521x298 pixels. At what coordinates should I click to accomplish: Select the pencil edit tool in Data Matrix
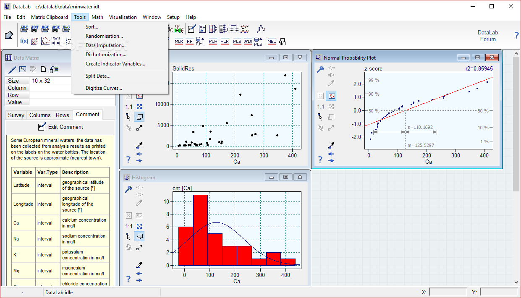12,69
